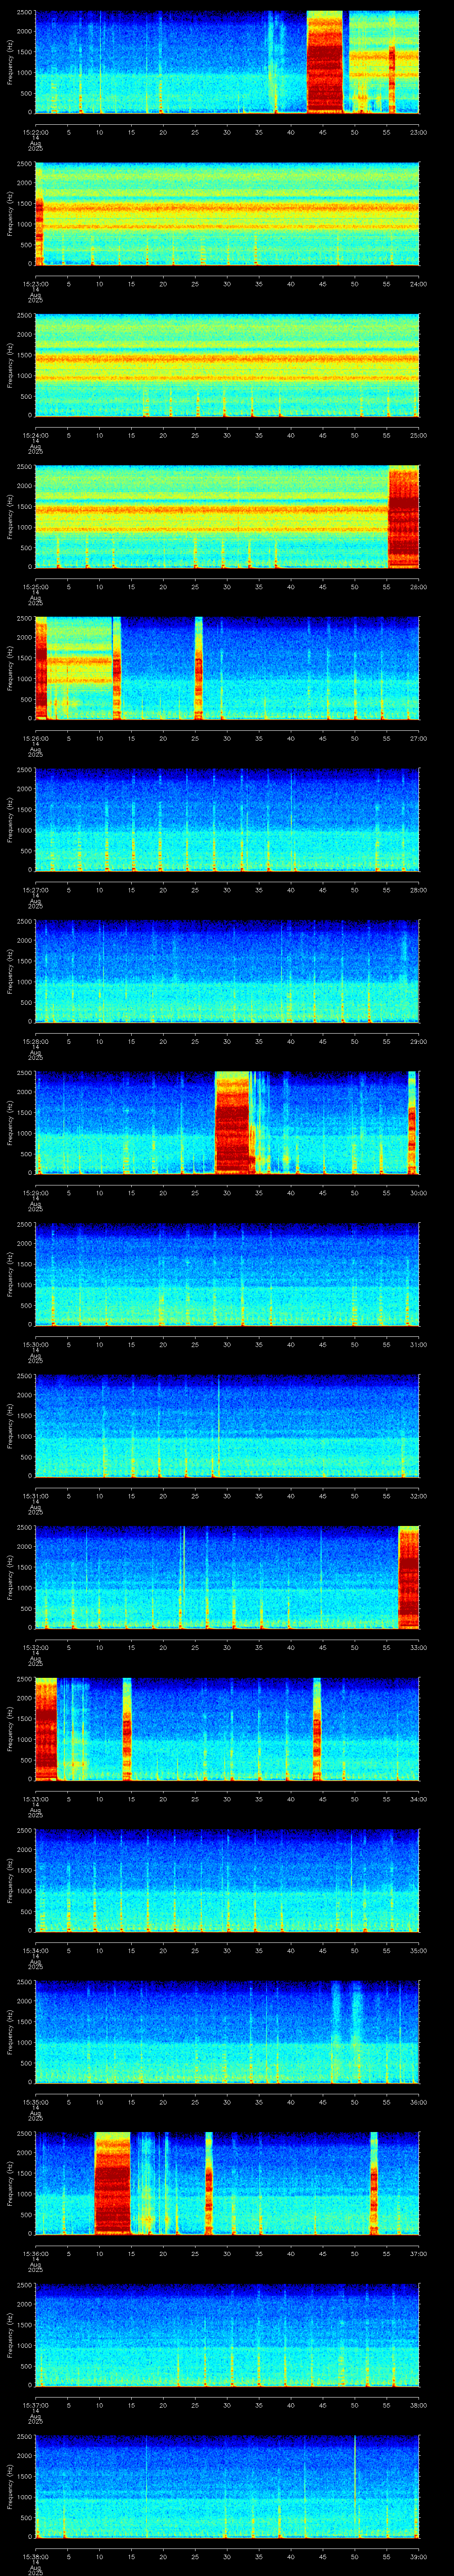Click the red burst at 28–33 s in 15:29 panel

[x=231, y=1123]
